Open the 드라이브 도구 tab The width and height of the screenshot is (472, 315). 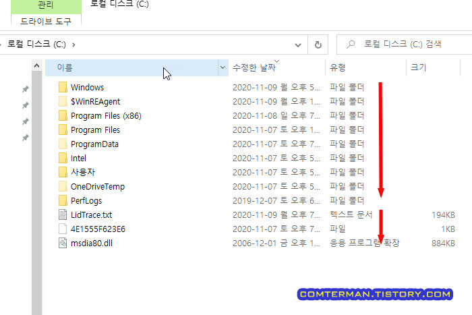click(46, 21)
